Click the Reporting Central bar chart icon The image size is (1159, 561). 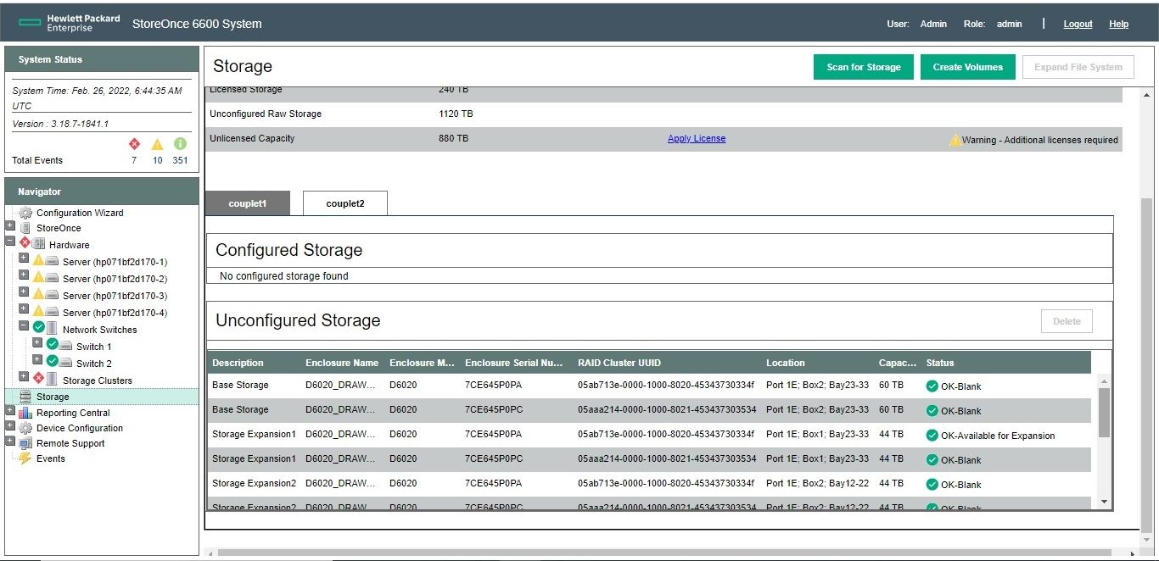(25, 413)
